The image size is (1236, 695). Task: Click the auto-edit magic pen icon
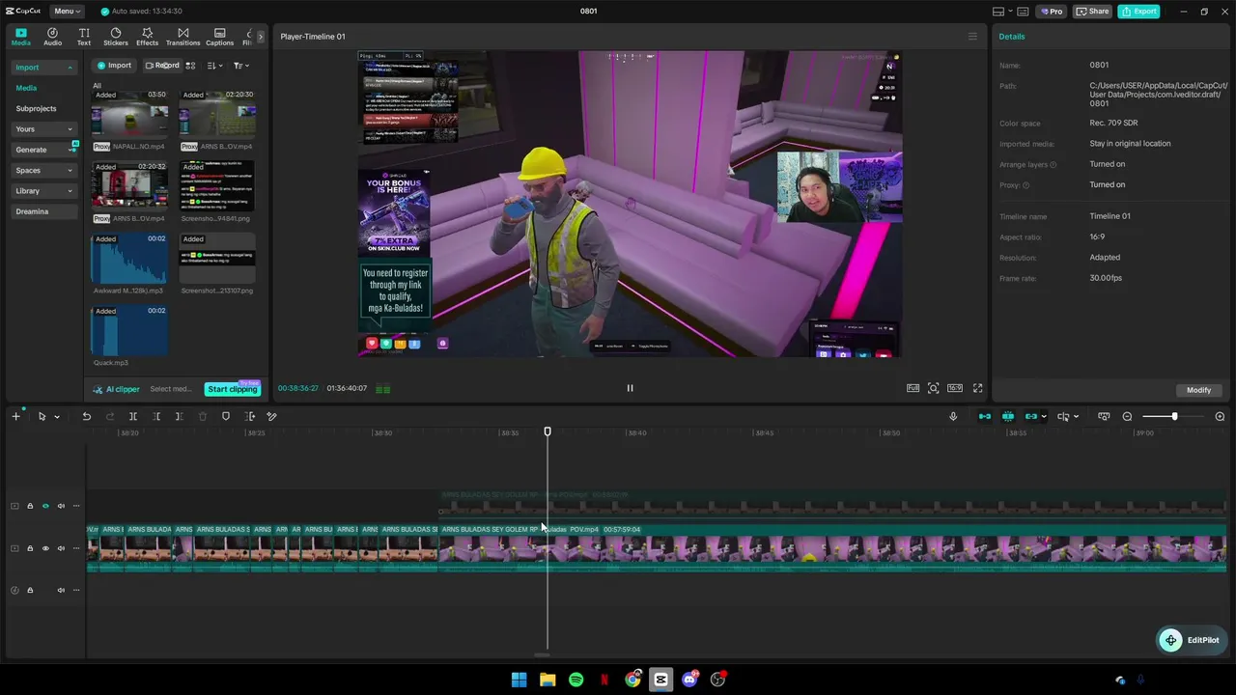point(272,416)
